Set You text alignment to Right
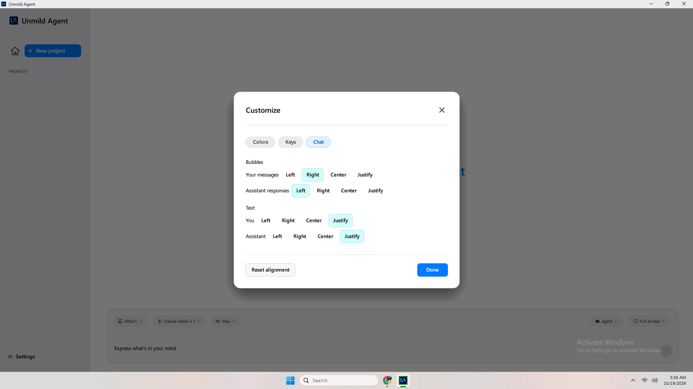Viewport: 693px width, 389px height. [288, 220]
